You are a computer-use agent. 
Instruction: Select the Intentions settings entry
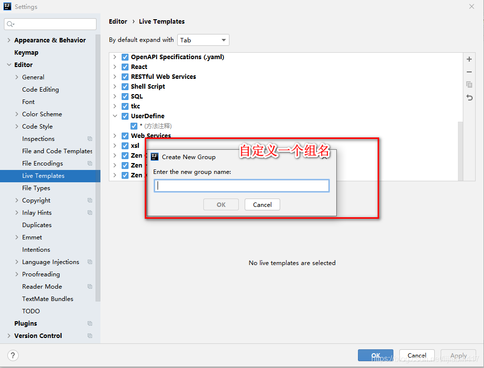point(36,250)
